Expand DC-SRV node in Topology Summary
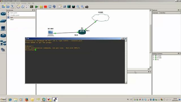The height and width of the screenshot is (102, 181). pyautogui.click(x=154, y=58)
